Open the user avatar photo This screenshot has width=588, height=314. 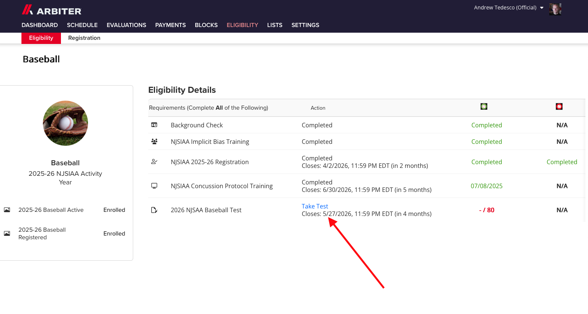click(x=555, y=9)
